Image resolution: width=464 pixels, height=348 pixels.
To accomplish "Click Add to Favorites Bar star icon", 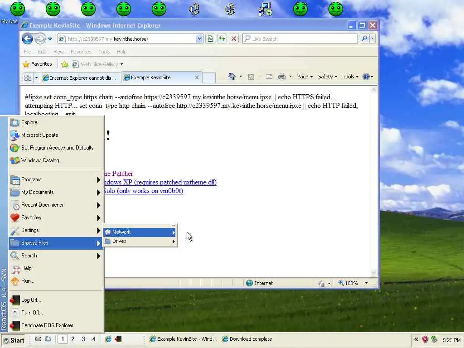I will tap(65, 64).
